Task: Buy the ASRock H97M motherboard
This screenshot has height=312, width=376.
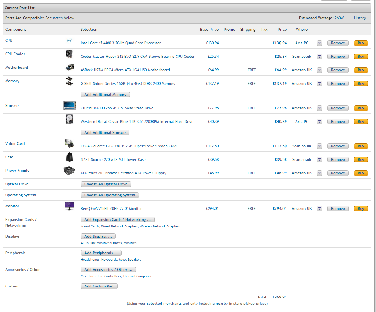Action: (x=361, y=70)
